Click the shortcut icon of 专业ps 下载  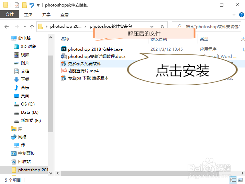tap(64, 78)
